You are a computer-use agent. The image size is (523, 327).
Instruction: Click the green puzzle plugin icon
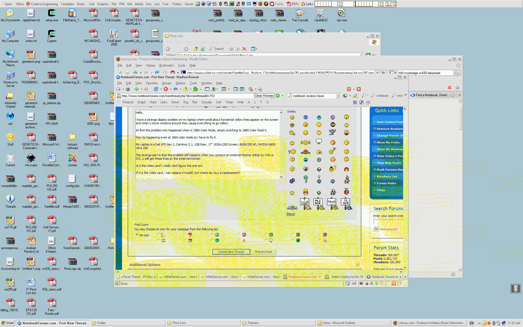[x=196, y=89]
